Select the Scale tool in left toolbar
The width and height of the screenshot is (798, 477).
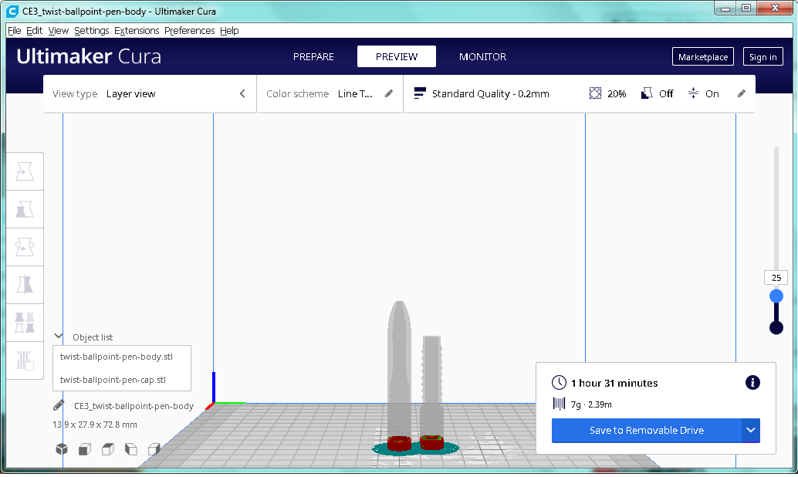(25, 209)
